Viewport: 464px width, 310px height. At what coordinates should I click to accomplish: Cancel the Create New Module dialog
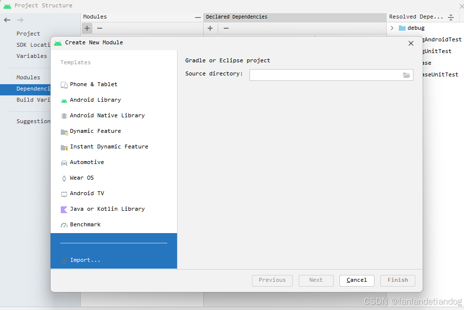(357, 280)
